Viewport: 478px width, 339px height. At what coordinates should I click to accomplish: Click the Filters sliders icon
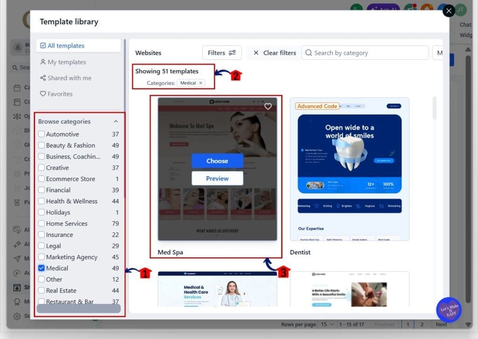(232, 53)
